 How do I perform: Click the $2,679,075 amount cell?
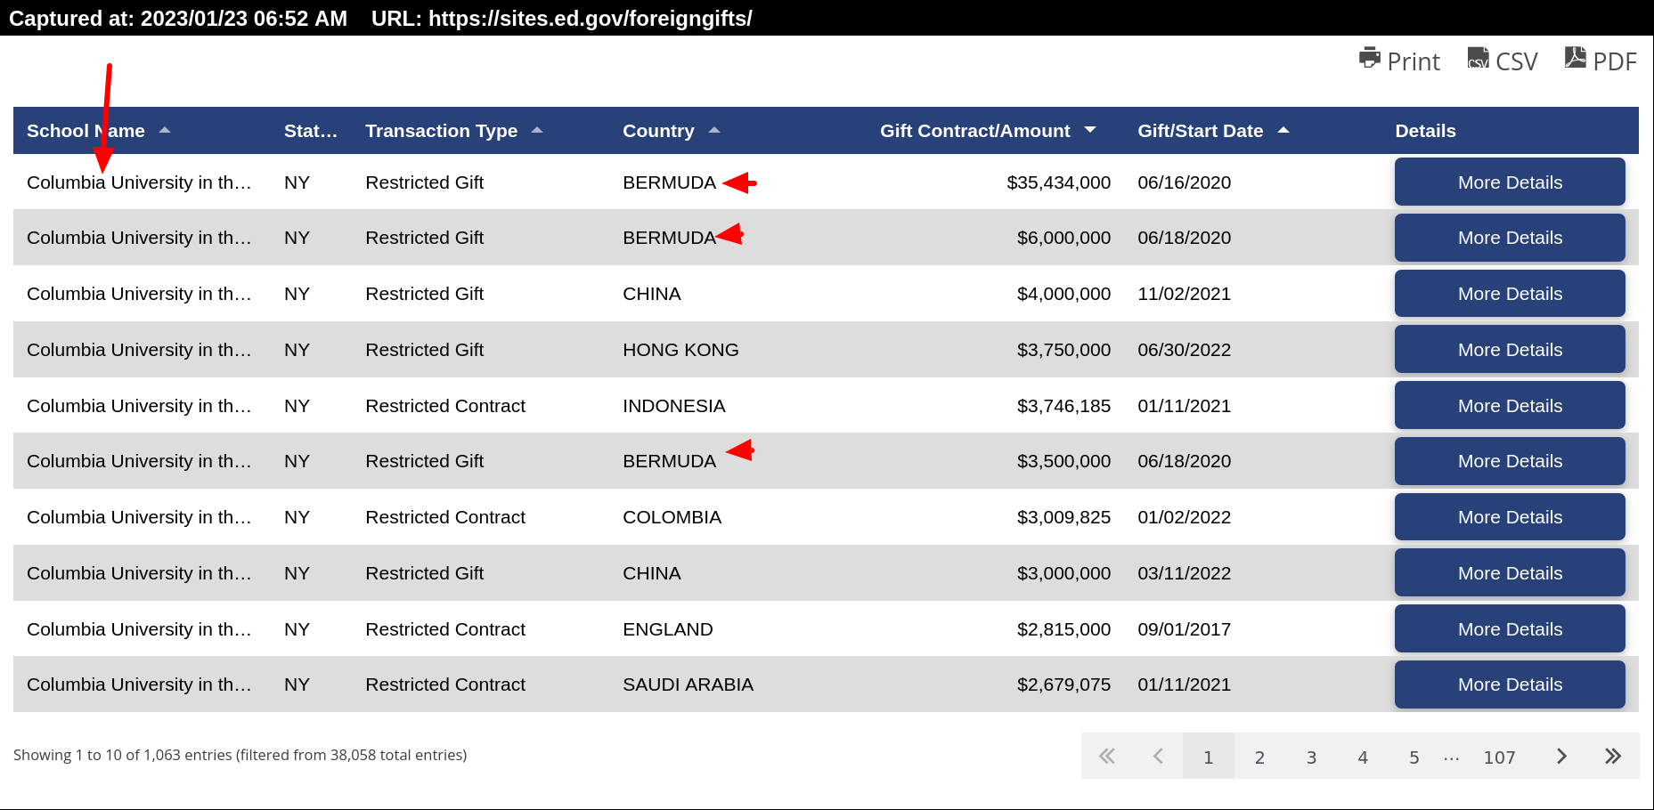(x=1063, y=684)
